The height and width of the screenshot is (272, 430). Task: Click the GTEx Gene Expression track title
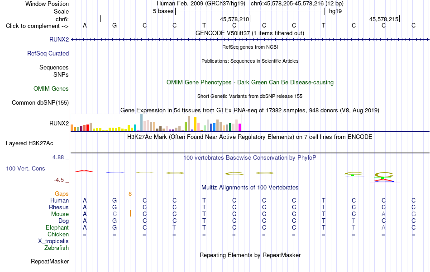250,110
